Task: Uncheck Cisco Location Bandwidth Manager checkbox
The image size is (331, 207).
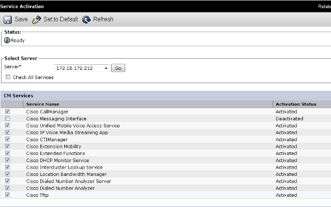Action: pos(8,174)
